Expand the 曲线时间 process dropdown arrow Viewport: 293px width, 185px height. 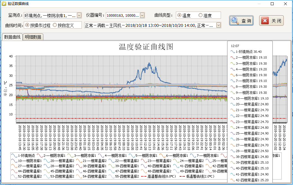(218, 25)
